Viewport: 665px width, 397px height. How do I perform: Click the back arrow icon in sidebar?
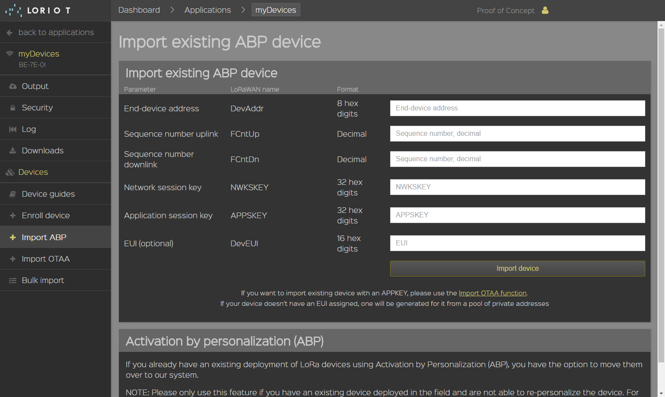pyautogui.click(x=10, y=32)
